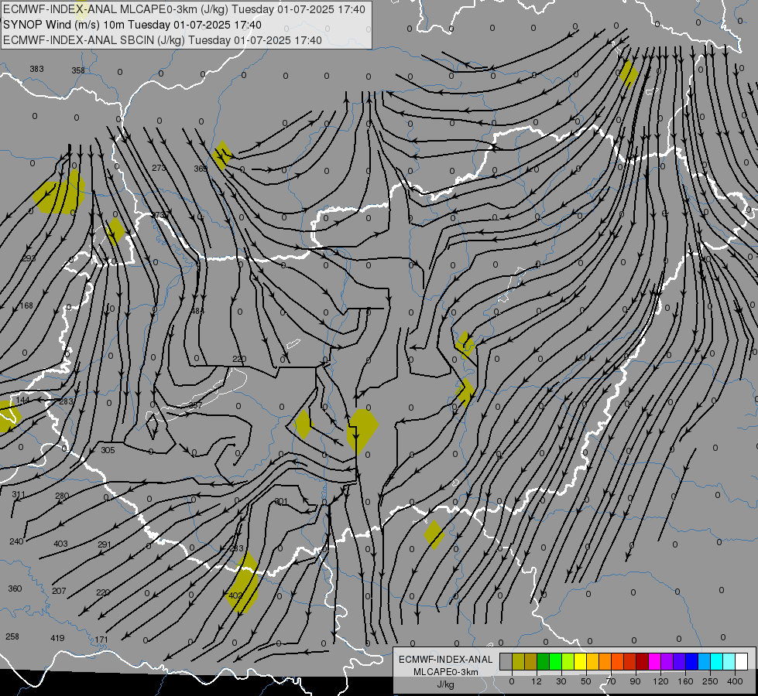758x696 pixels.
Task: Select the dark green legend swatch
Action: click(544, 661)
